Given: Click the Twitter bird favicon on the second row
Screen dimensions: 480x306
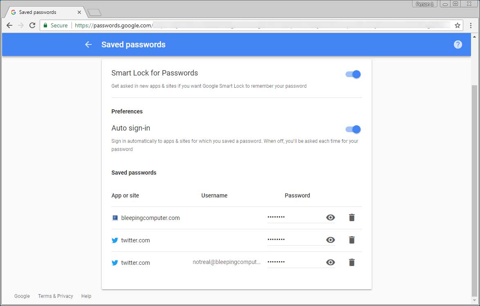Looking at the screenshot, I should click(x=115, y=240).
